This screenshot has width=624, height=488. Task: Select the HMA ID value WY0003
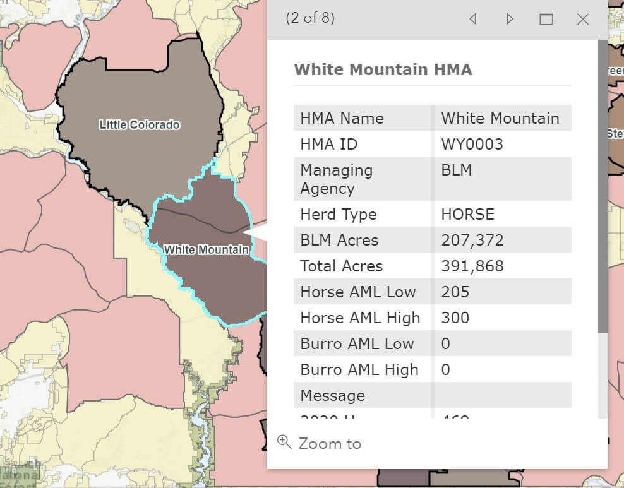[x=472, y=144]
